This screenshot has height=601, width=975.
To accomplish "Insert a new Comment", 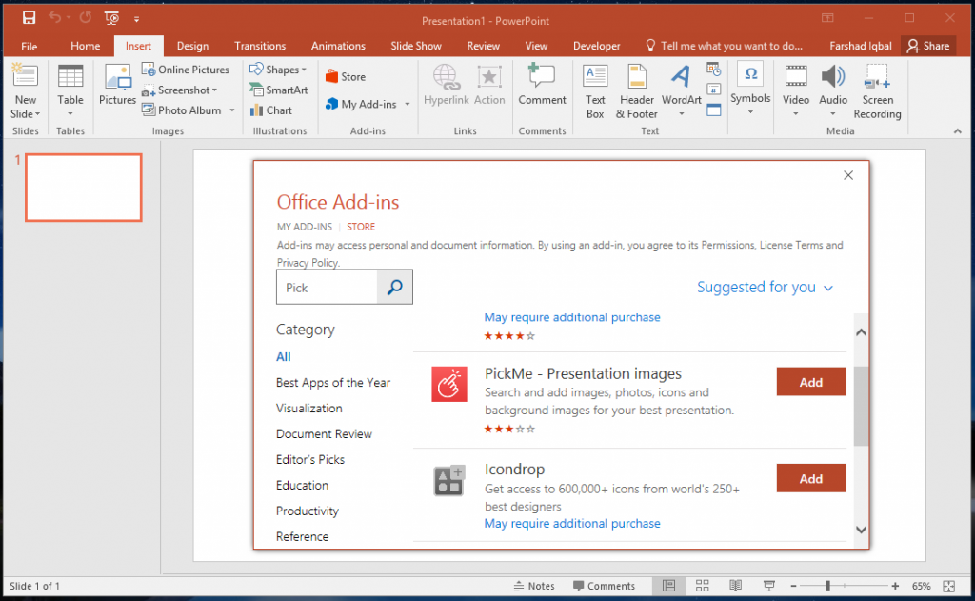I will point(542,84).
